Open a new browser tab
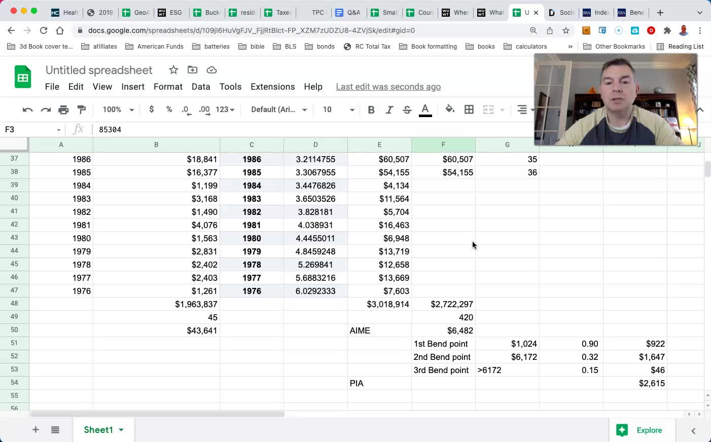This screenshot has width=711, height=442. (660, 13)
